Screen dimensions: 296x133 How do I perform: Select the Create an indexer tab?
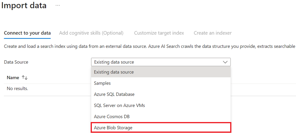[213, 33]
